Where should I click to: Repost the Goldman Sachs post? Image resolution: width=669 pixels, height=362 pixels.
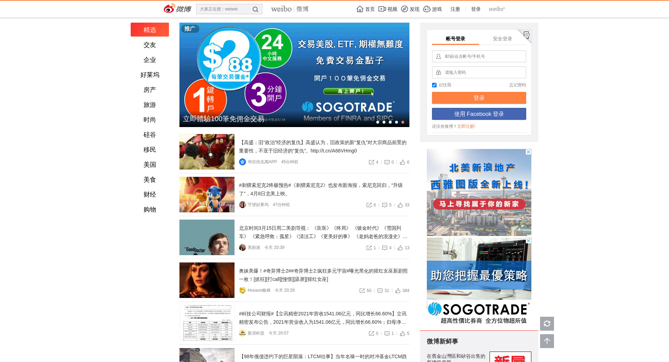point(371,162)
